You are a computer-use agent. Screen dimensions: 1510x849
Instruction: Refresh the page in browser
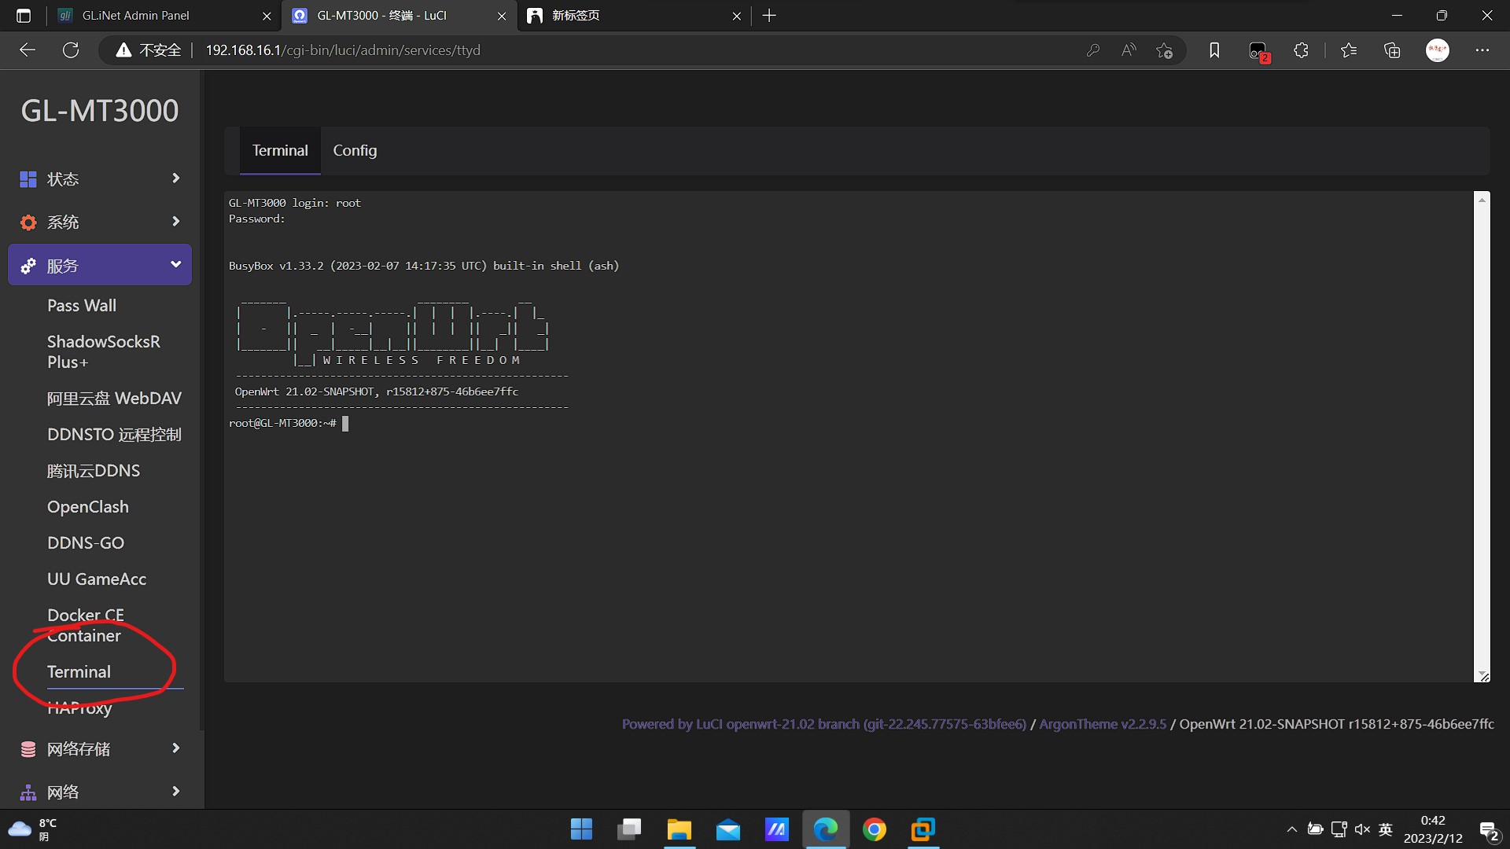click(x=71, y=50)
